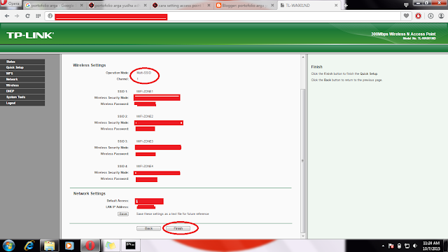
Task: Click the battery tray icon
Action: pyautogui.click(x=400, y=246)
